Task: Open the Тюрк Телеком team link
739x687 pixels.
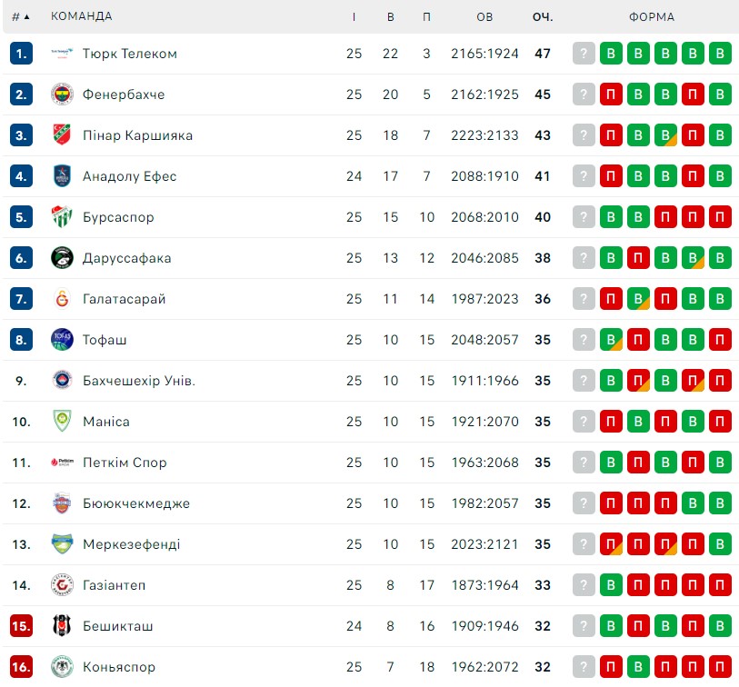Action: (x=130, y=54)
